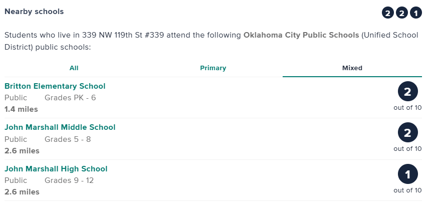Select the Mixed tab
This screenshot has width=428, height=205.
[x=352, y=68]
